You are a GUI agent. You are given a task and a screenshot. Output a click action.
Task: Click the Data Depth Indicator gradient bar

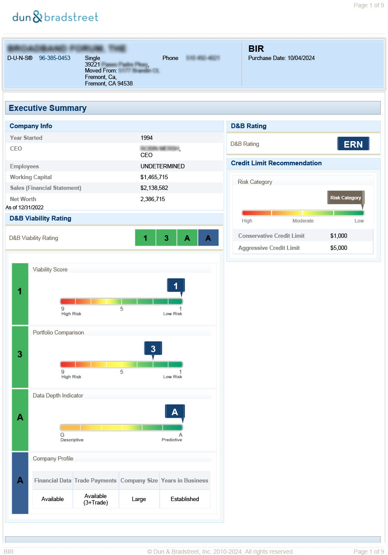(122, 427)
